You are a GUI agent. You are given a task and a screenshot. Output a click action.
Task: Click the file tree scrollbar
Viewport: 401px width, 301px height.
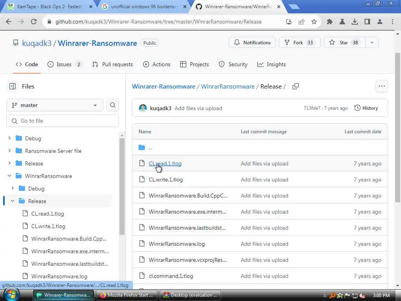point(122,187)
